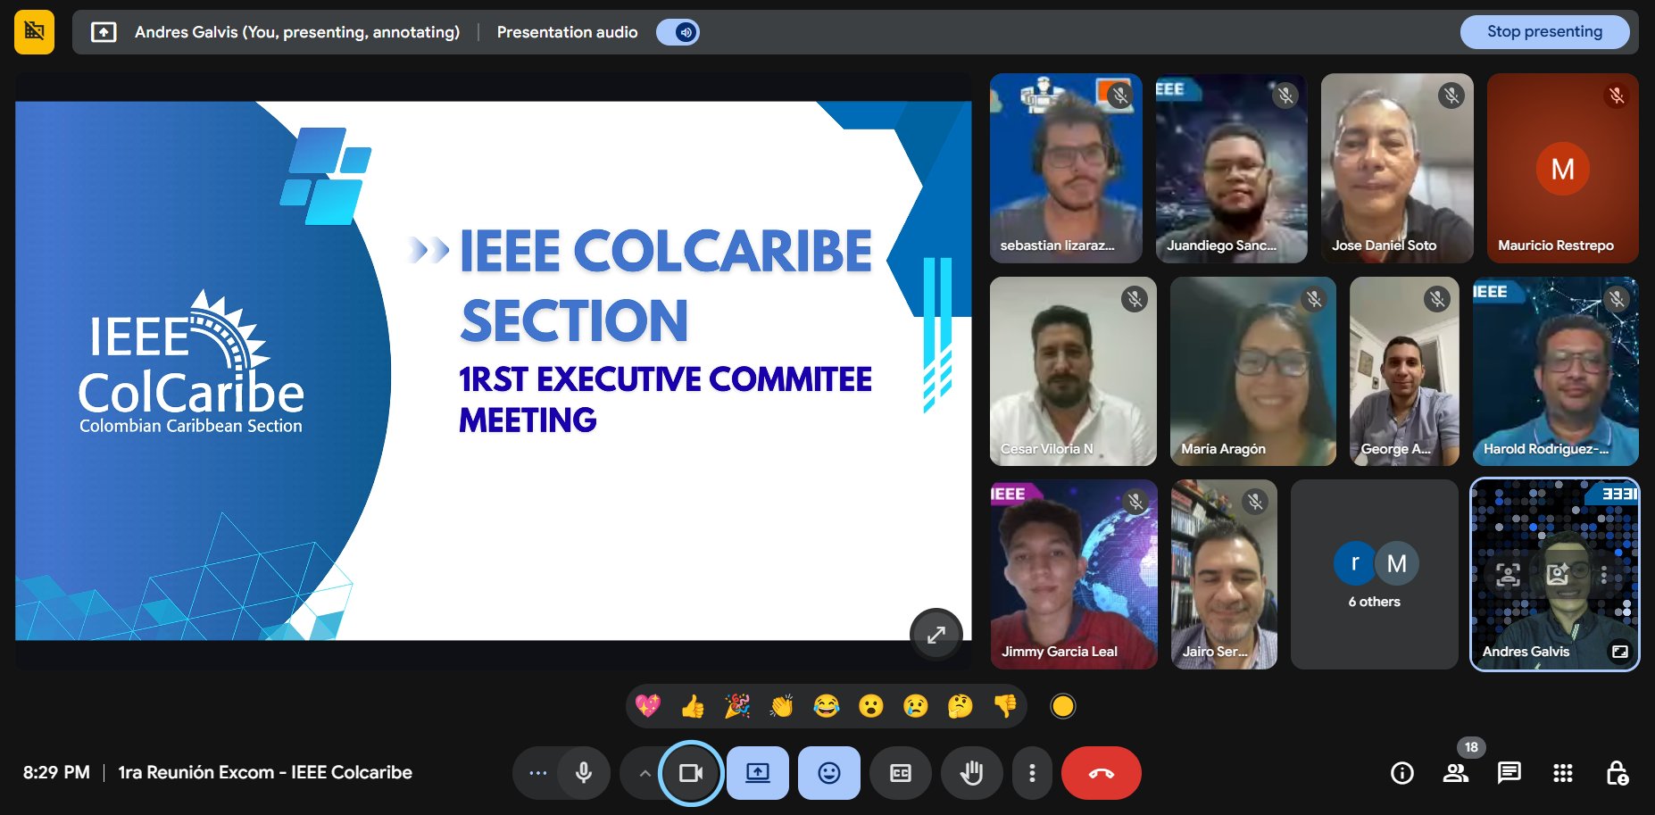Open the activities grid panel
Viewport: 1655px width, 815px height.
click(x=1563, y=773)
